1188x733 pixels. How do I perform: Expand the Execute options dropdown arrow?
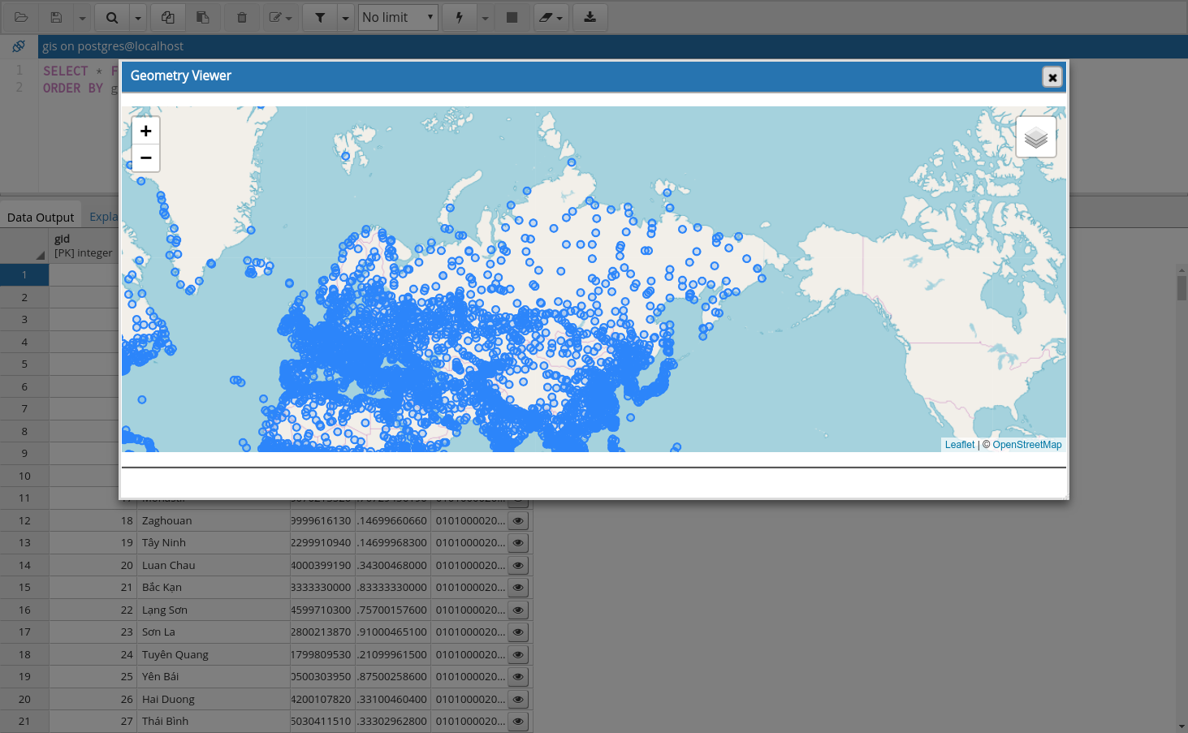pyautogui.click(x=485, y=18)
